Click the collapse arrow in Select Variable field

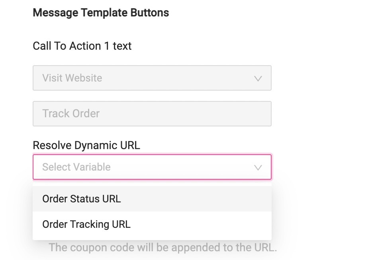click(x=258, y=167)
